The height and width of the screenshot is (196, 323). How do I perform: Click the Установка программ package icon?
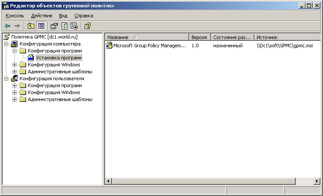pyautogui.click(x=31, y=58)
